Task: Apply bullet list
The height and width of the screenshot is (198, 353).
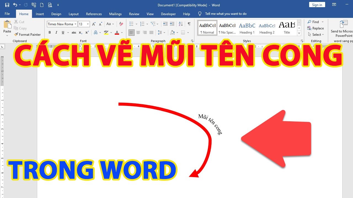Action: [x=131, y=24]
